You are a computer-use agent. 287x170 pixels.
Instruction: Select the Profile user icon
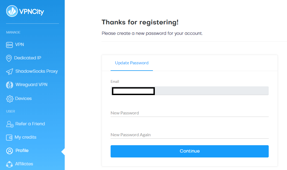(10, 151)
